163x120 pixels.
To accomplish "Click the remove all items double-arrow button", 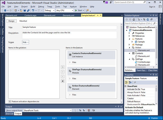I will click(x=62, y=81).
